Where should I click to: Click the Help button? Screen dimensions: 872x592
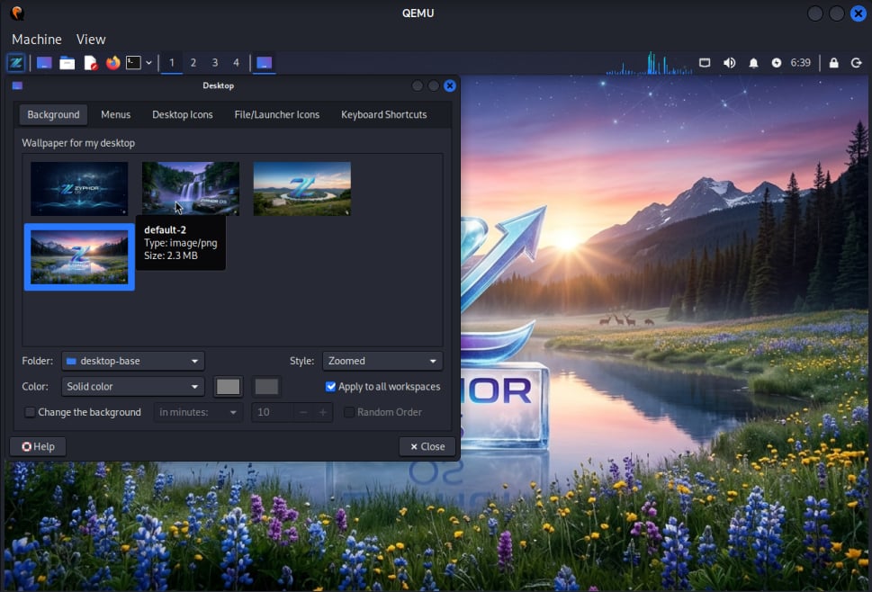coord(38,446)
